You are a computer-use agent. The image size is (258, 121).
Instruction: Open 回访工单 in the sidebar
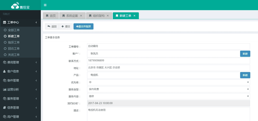pos(14,49)
